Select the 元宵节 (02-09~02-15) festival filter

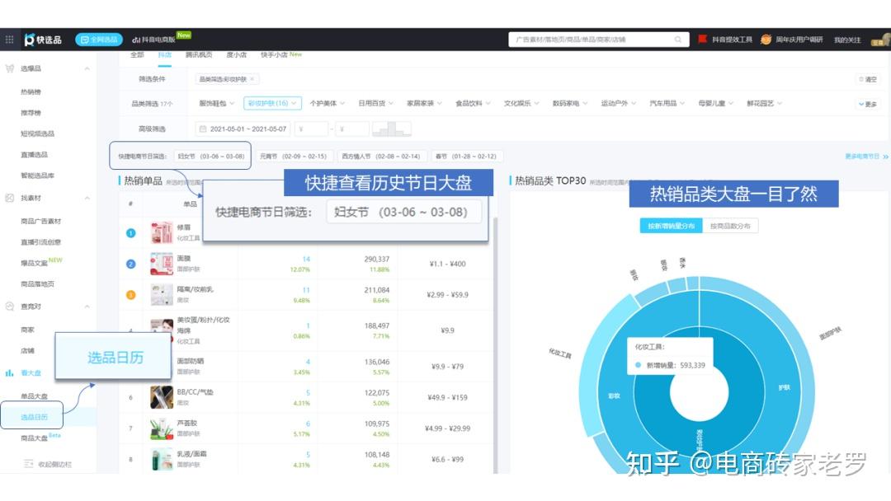click(x=293, y=156)
